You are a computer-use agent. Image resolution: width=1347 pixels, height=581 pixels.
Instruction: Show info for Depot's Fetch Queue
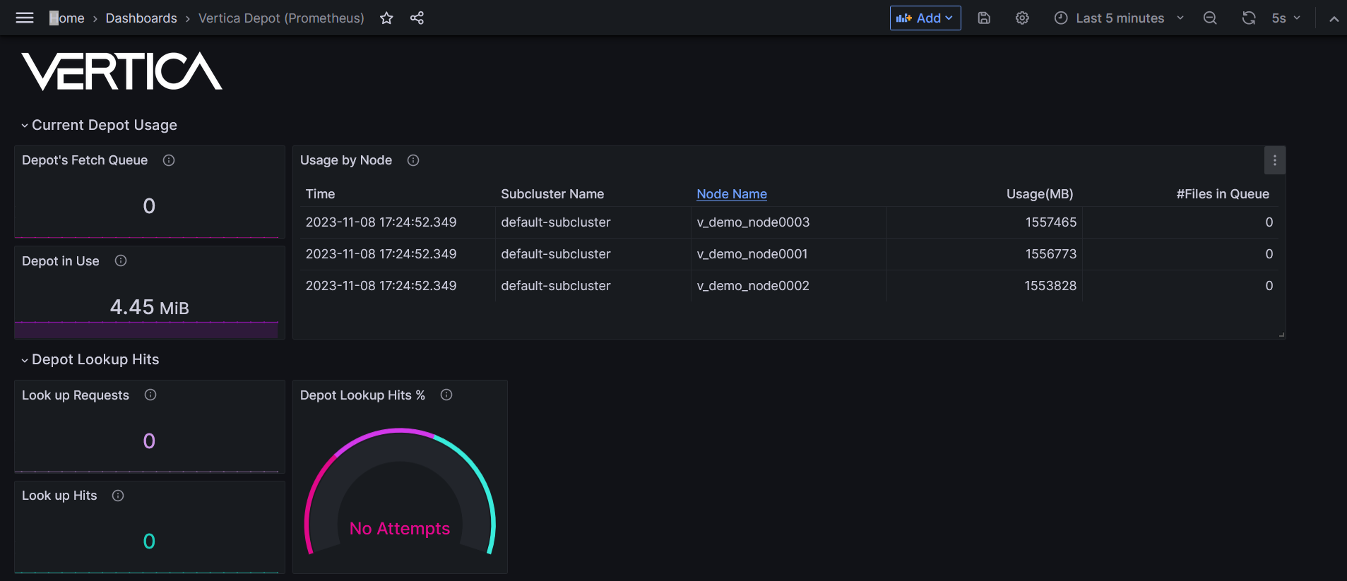coord(169,160)
